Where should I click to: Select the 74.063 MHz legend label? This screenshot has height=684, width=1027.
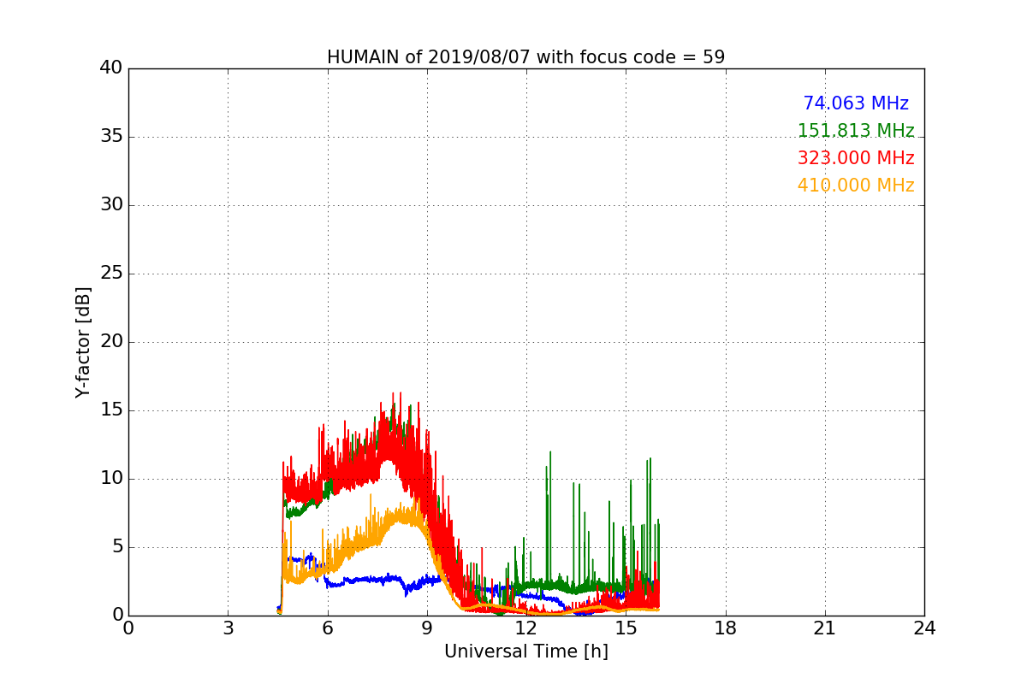pyautogui.click(x=856, y=103)
